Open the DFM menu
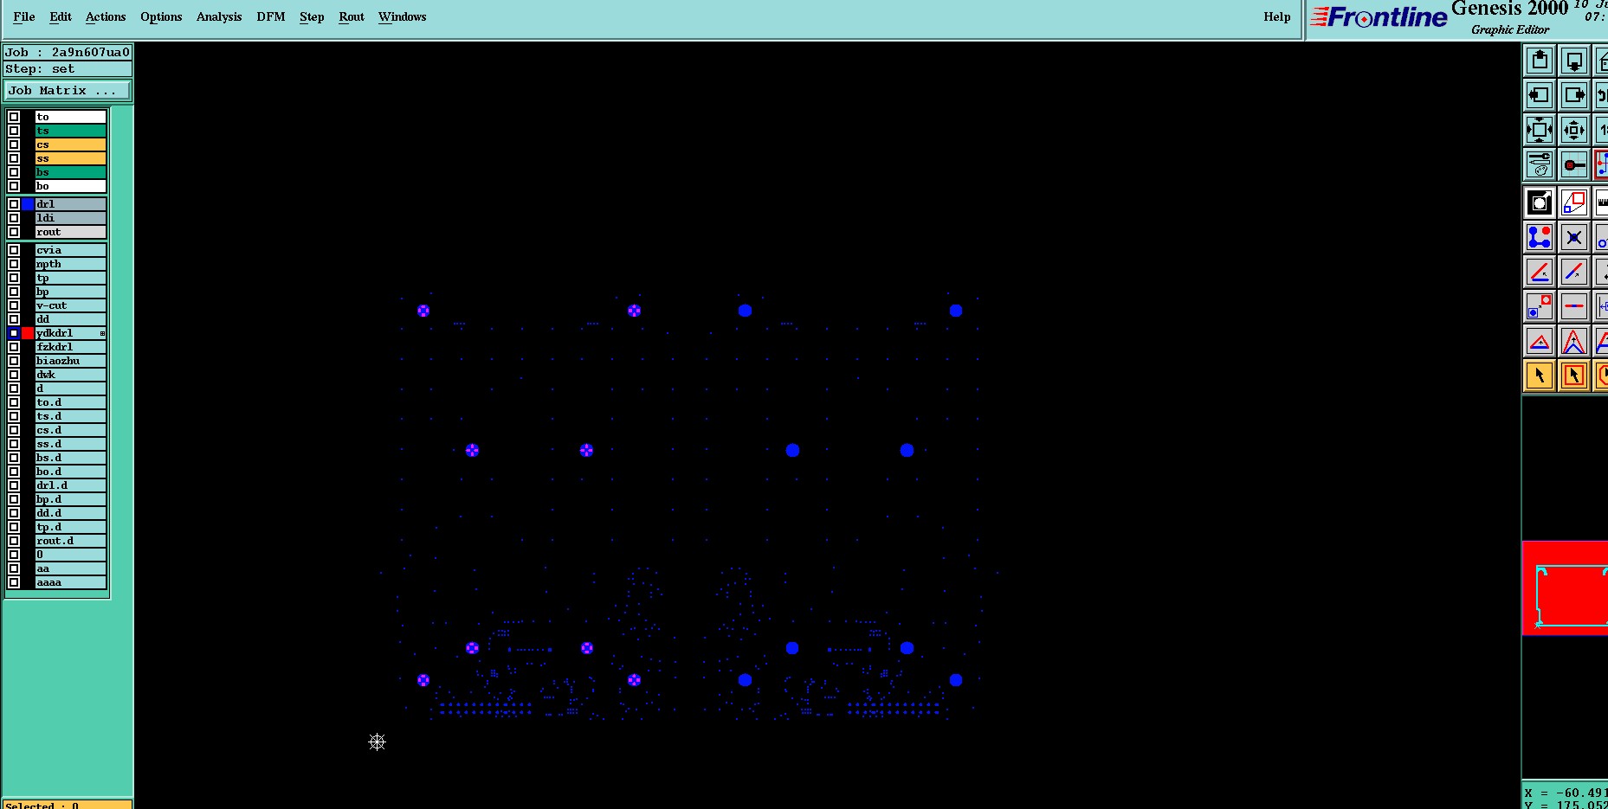The width and height of the screenshot is (1608, 809). coord(271,16)
